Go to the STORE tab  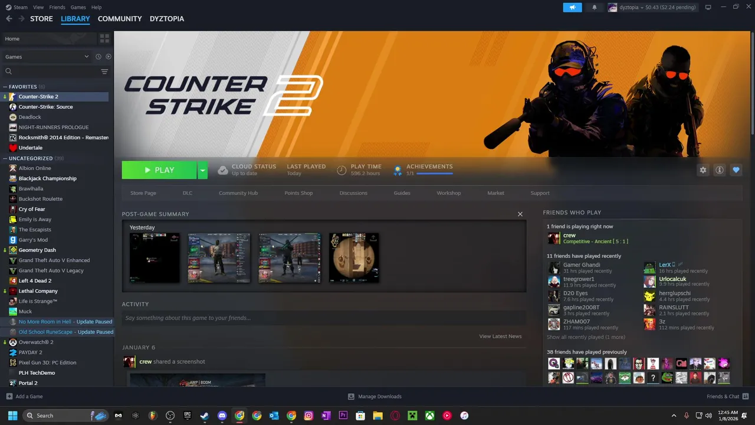click(41, 19)
